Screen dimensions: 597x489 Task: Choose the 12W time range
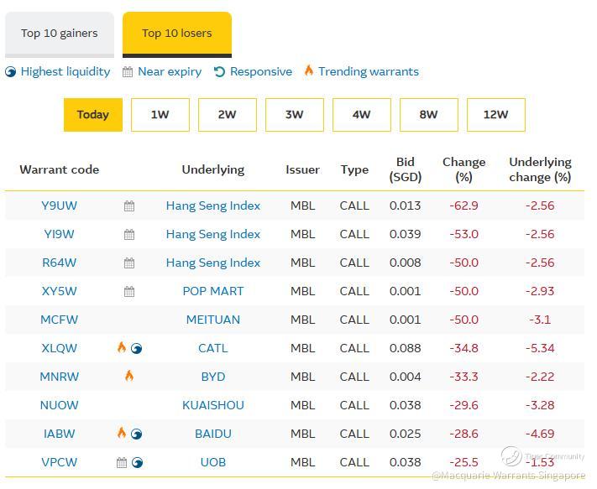point(495,115)
